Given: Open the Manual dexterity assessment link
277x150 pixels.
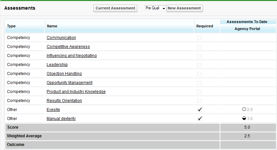Looking at the screenshot, I should click(x=61, y=119).
